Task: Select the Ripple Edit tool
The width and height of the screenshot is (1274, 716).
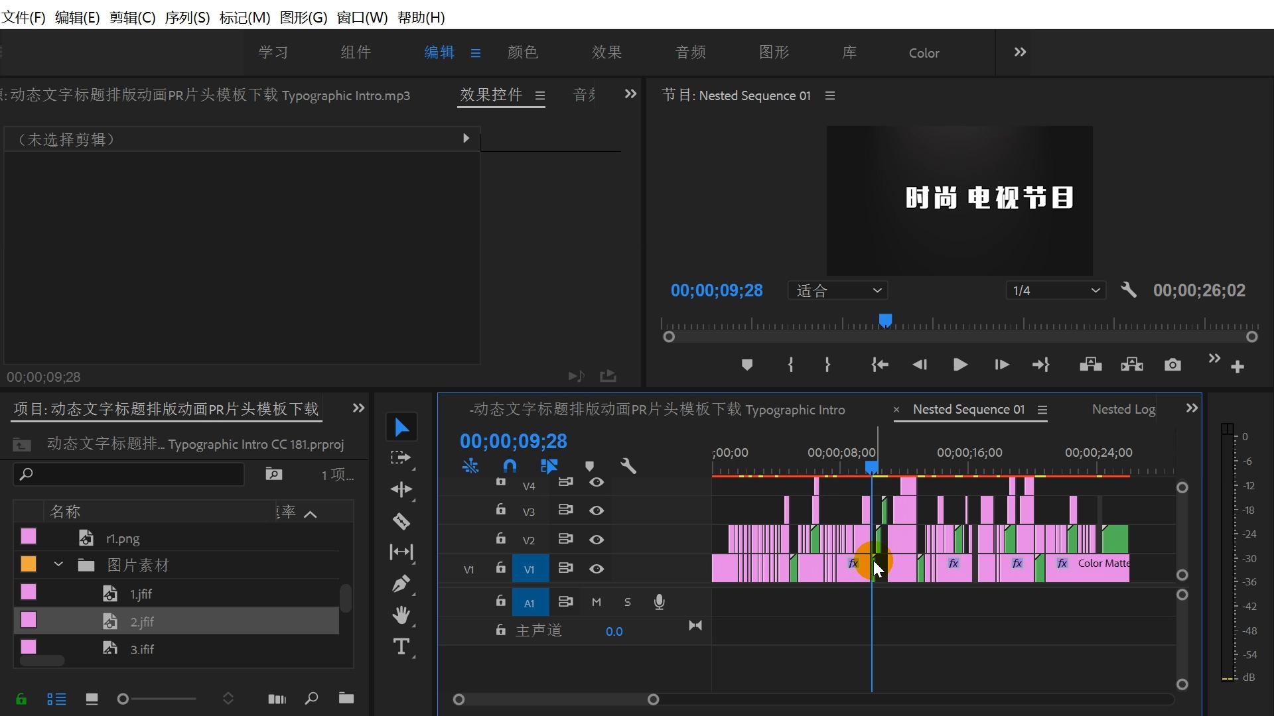Action: pyautogui.click(x=401, y=490)
